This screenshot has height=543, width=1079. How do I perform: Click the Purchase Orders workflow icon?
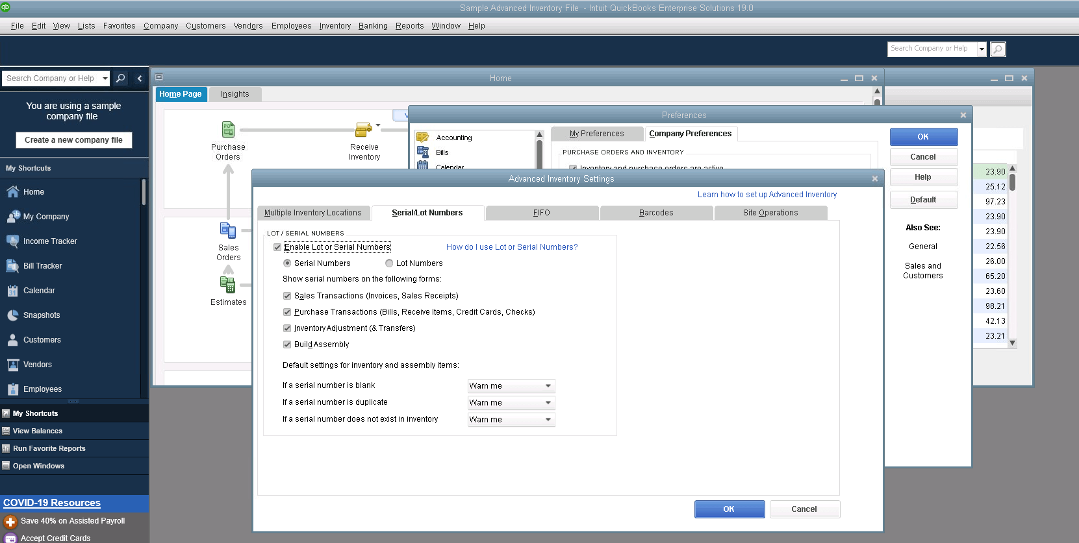pyautogui.click(x=228, y=130)
